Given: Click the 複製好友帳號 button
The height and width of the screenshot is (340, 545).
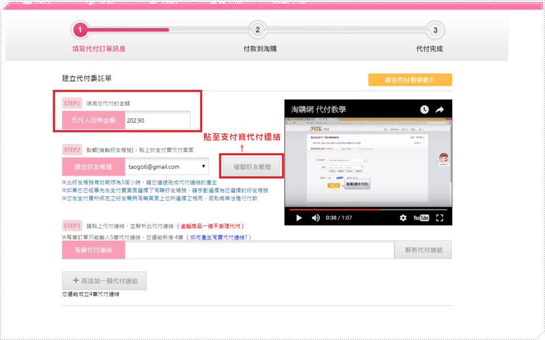Looking at the screenshot, I should pyautogui.click(x=252, y=167).
